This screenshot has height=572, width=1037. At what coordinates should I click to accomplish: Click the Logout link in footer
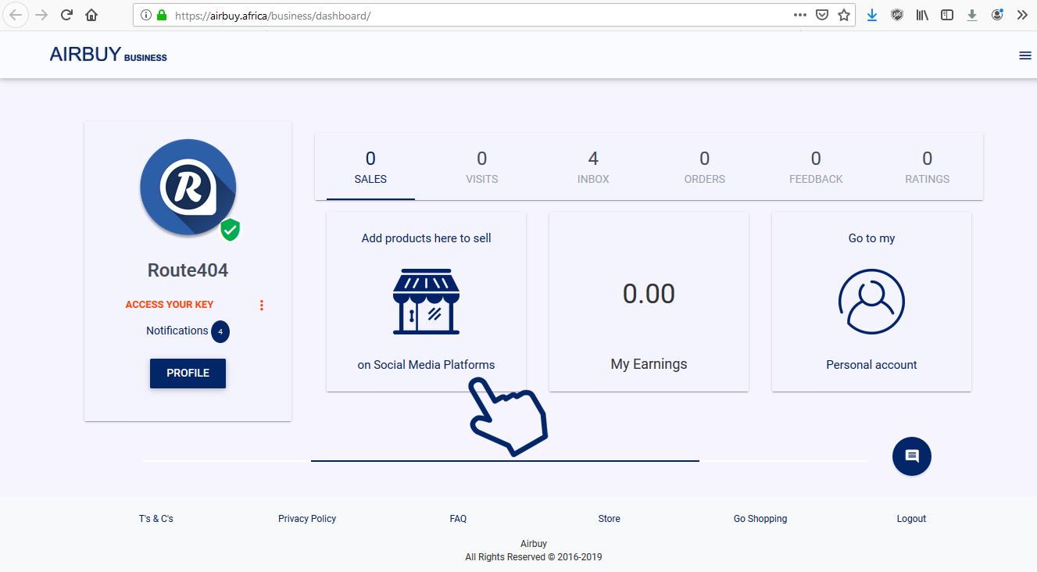click(911, 519)
